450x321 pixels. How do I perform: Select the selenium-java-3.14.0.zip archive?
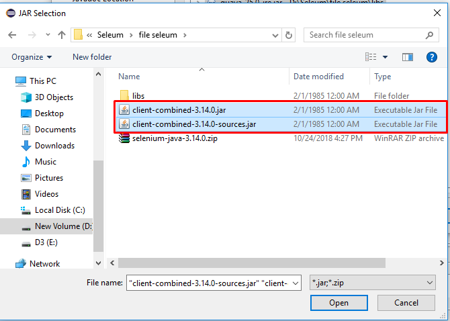[x=175, y=138]
